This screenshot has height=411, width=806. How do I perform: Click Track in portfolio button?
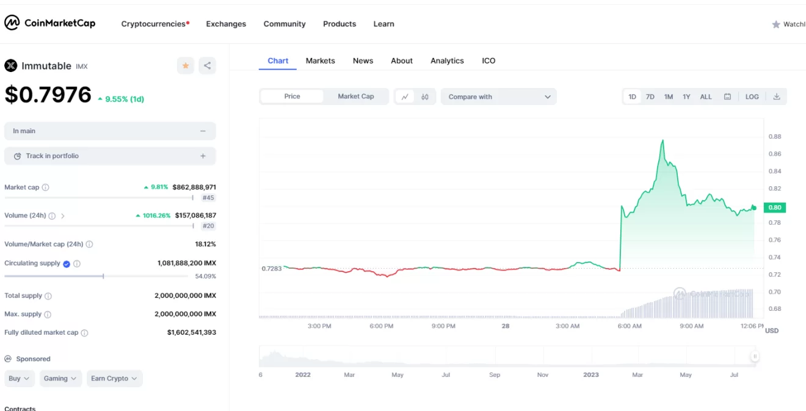coord(110,156)
